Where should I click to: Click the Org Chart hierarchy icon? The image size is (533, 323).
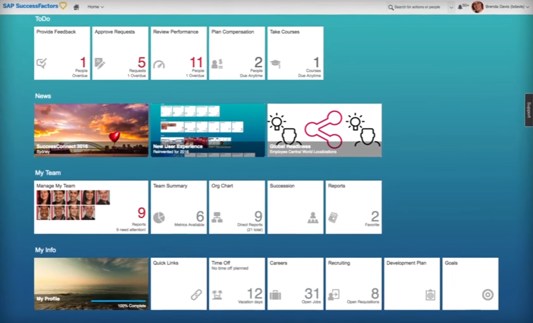pos(217,217)
